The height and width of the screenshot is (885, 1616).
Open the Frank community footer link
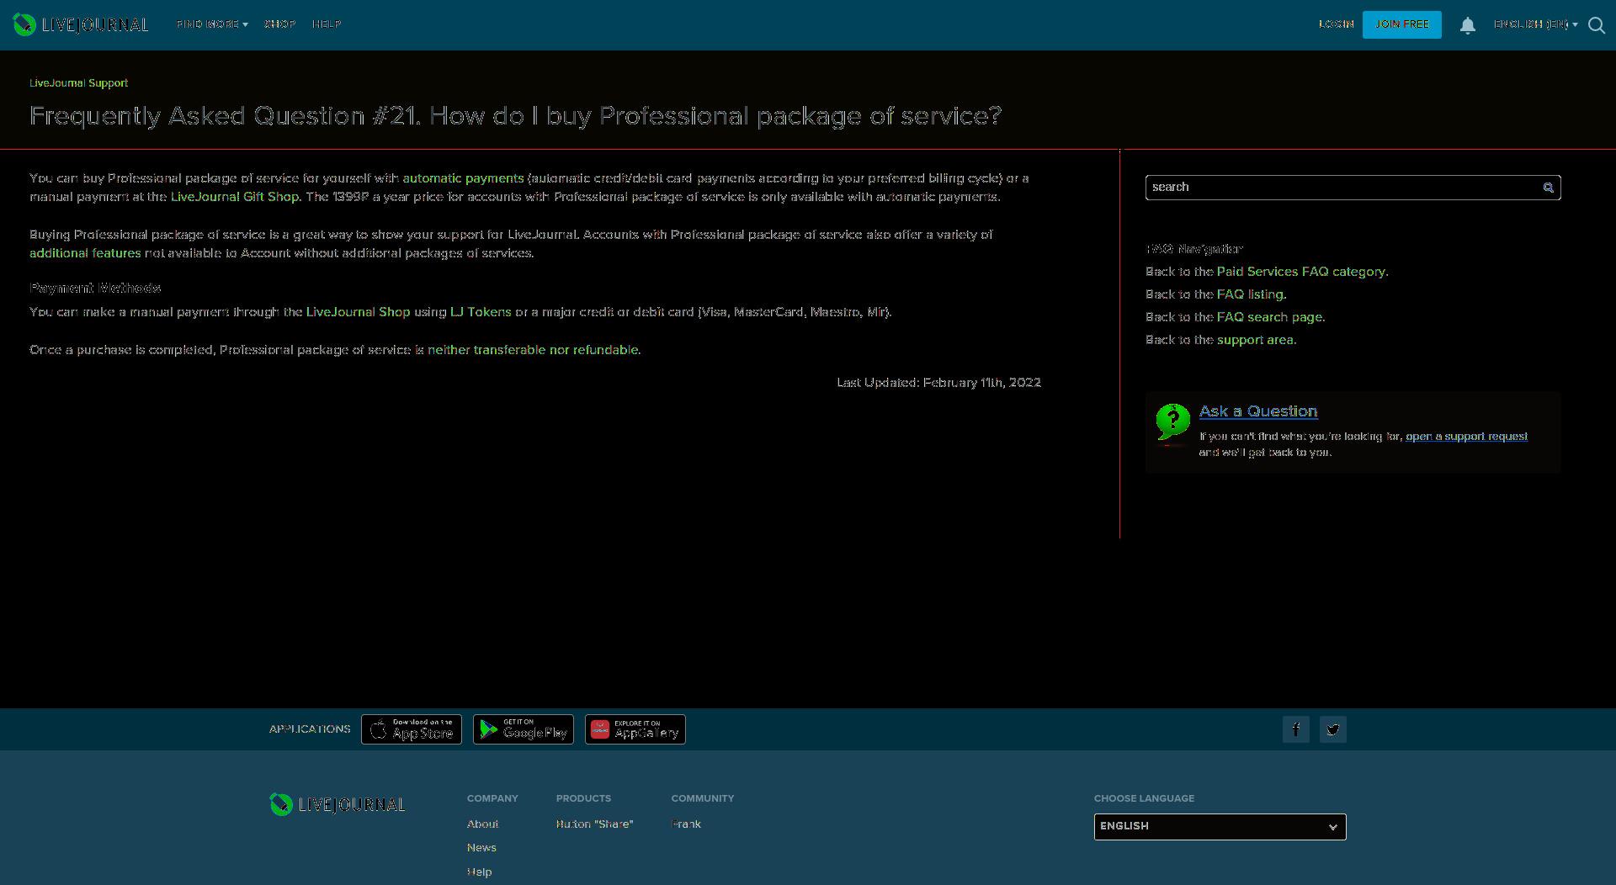tap(686, 824)
